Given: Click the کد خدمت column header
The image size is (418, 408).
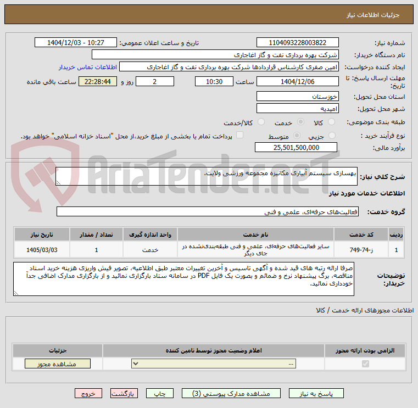Looking at the screenshot, I should point(361,234).
